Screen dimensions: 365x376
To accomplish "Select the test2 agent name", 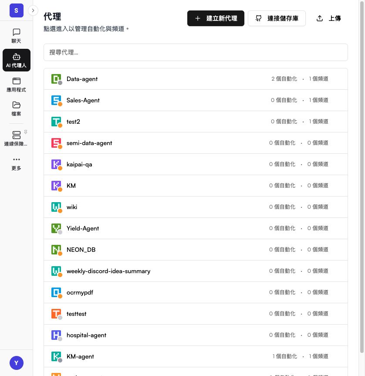I will tap(73, 122).
